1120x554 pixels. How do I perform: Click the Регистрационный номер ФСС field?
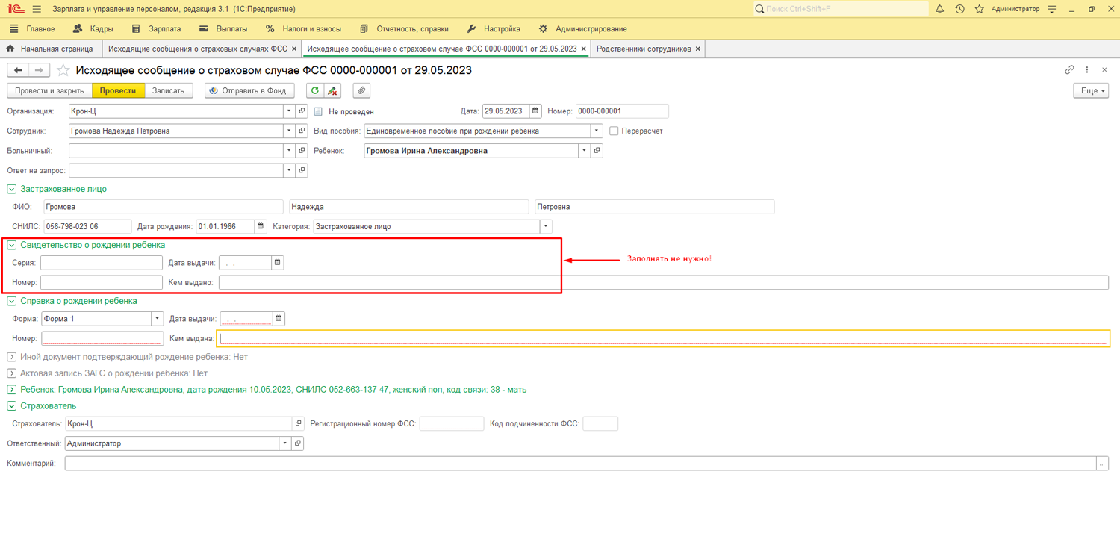point(452,424)
